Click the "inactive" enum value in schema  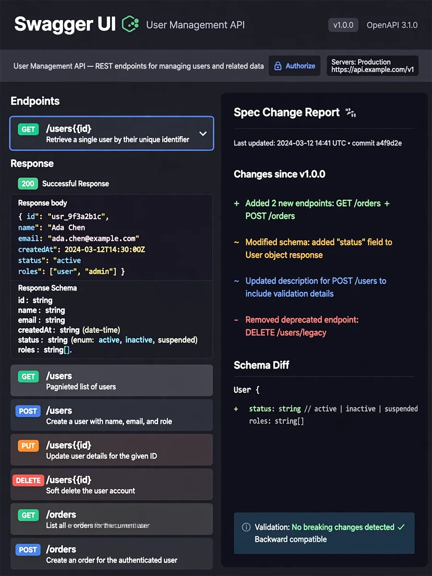coord(138,340)
